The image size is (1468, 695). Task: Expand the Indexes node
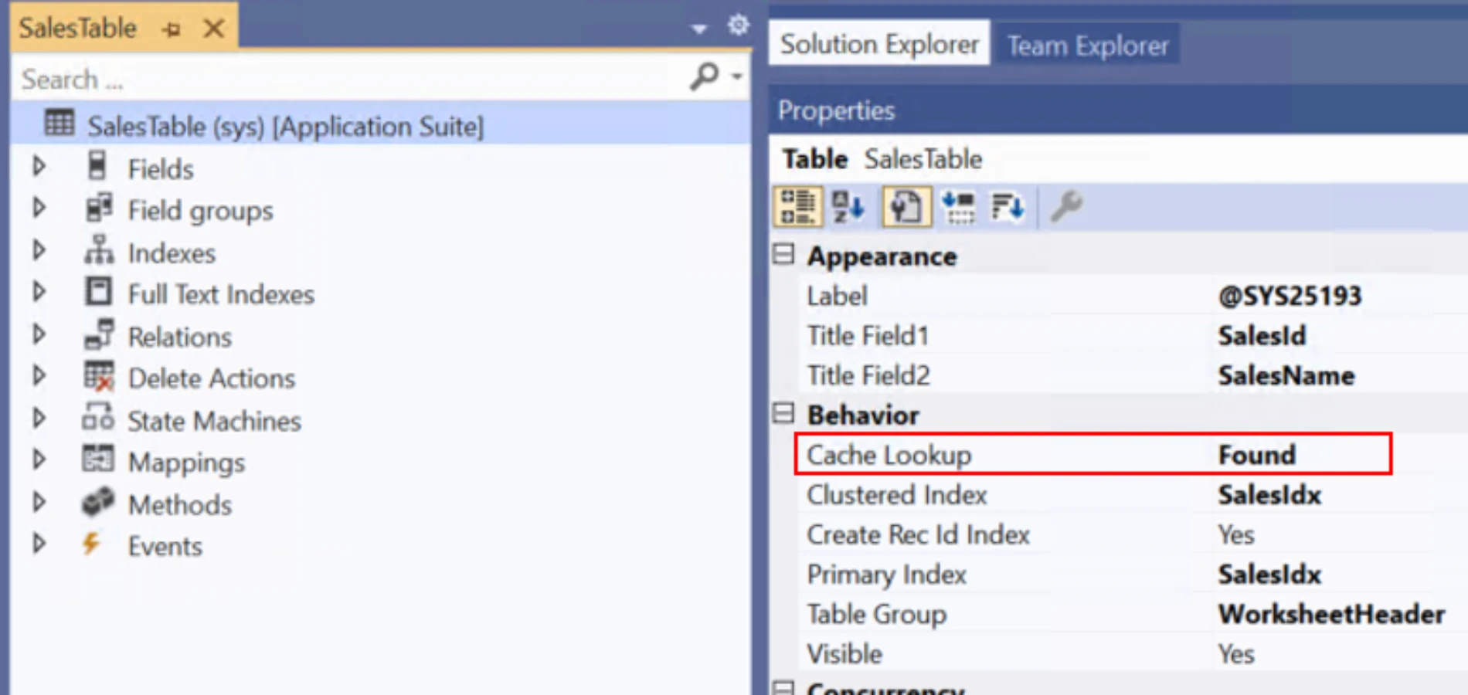coord(39,250)
